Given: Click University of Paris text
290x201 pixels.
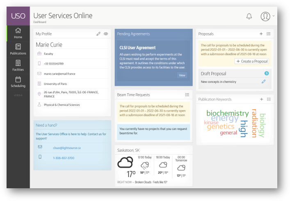Looking at the screenshot, I should pyautogui.click(x=55, y=84).
